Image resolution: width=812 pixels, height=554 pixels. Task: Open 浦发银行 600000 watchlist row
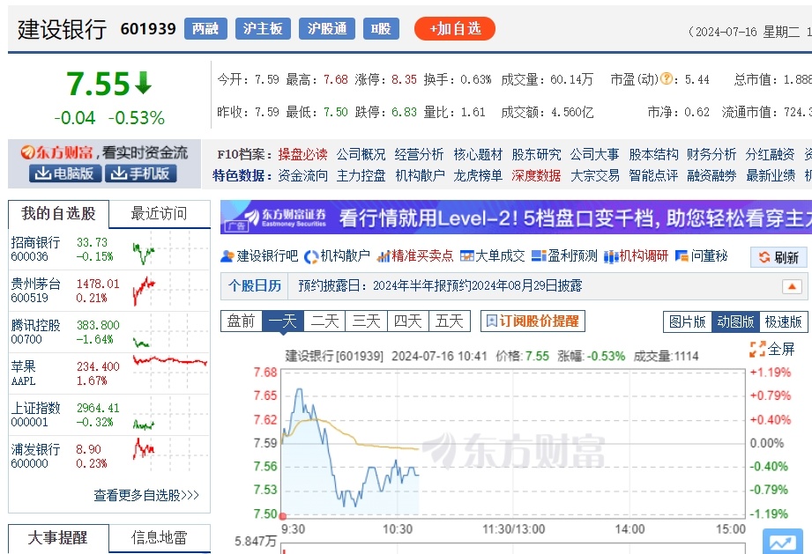(108, 456)
